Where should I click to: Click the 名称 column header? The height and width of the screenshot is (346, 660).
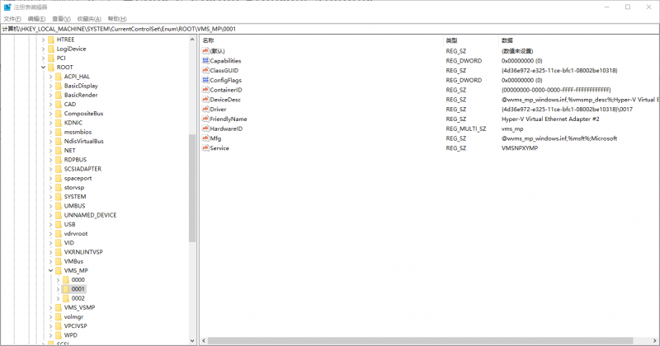(208, 40)
